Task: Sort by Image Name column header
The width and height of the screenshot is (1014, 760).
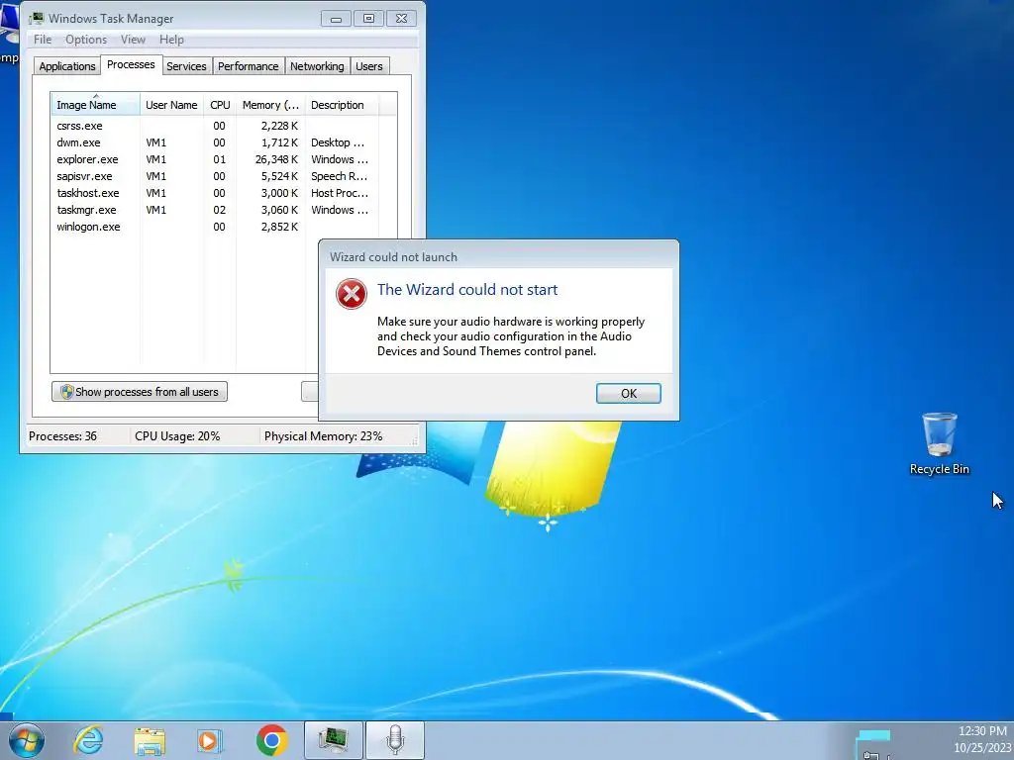Action: pyautogui.click(x=95, y=105)
